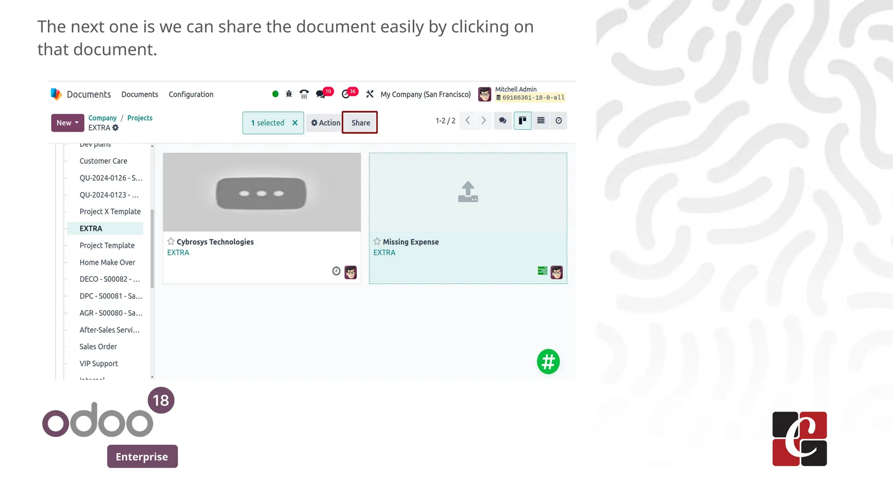Screen dimensions: 893x502
Task: Toggle favorite star on Missing Expense
Action: (x=377, y=241)
